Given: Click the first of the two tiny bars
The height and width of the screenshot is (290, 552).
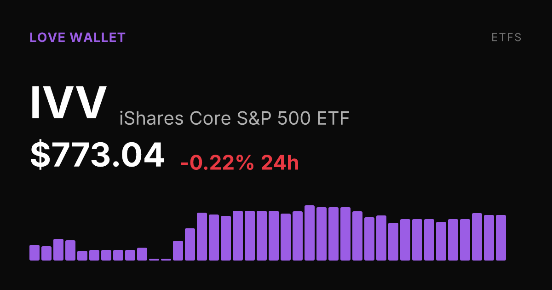Looking at the screenshot, I should click(154, 260).
